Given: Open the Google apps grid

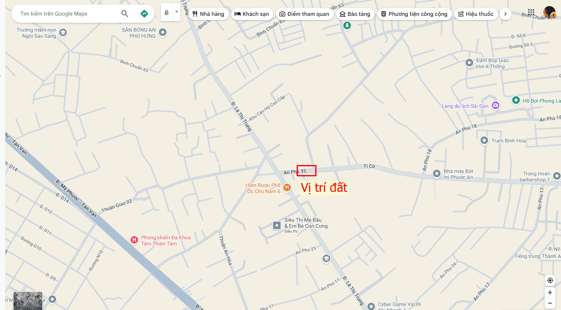Looking at the screenshot, I should tap(531, 12).
